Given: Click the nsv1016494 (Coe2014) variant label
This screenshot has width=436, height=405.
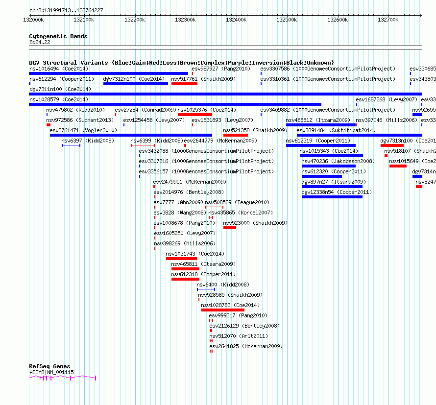Looking at the screenshot, I should coord(59,69).
